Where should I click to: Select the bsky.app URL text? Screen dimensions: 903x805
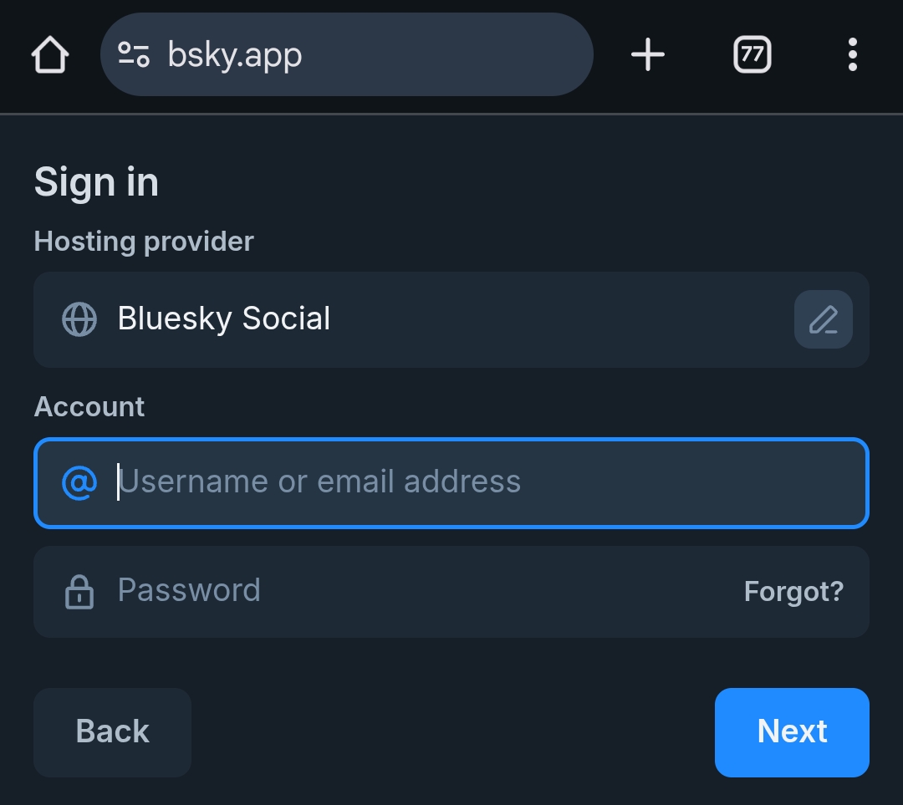235,55
